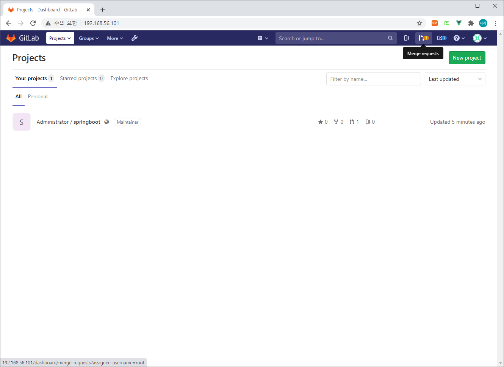Select the Personal sub-tab
This screenshot has width=504, height=367.
(38, 96)
